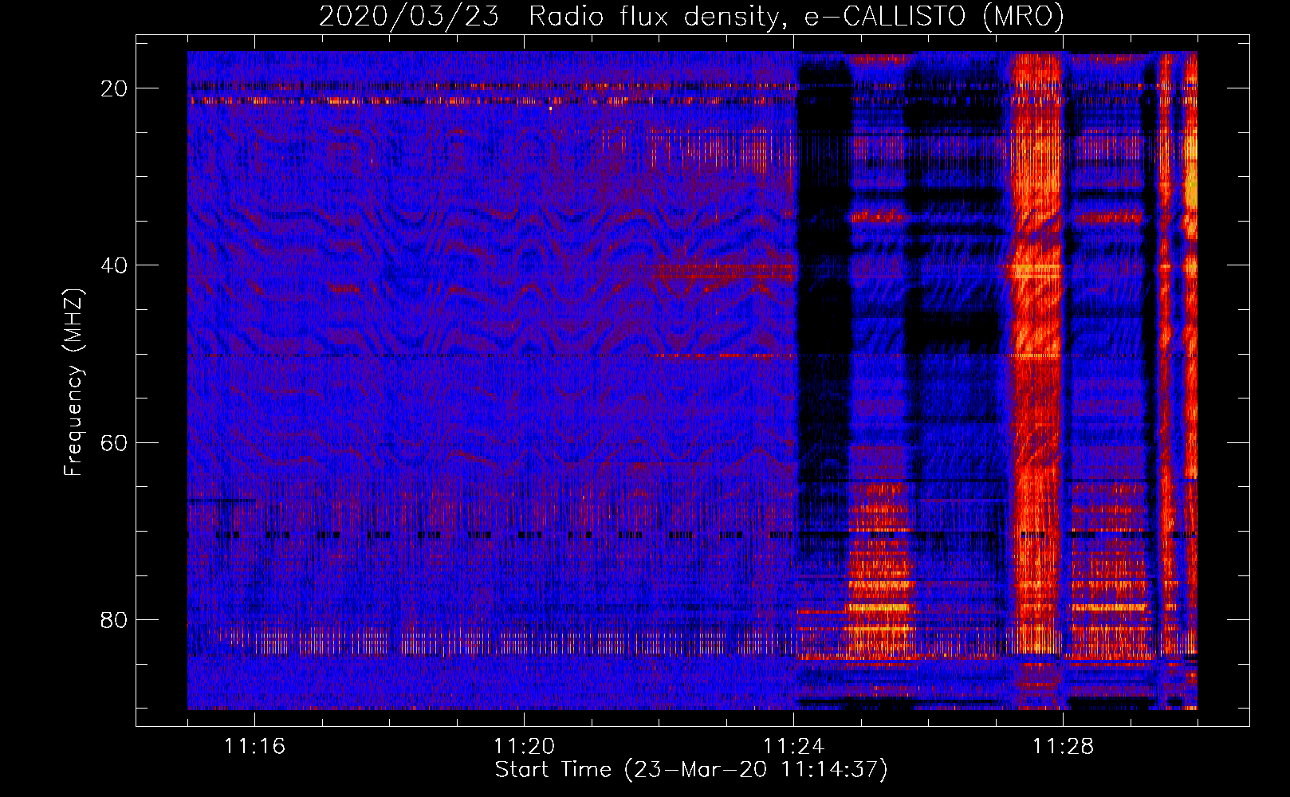
Task: Click the '11:28' time tick label
Action: point(1063,747)
